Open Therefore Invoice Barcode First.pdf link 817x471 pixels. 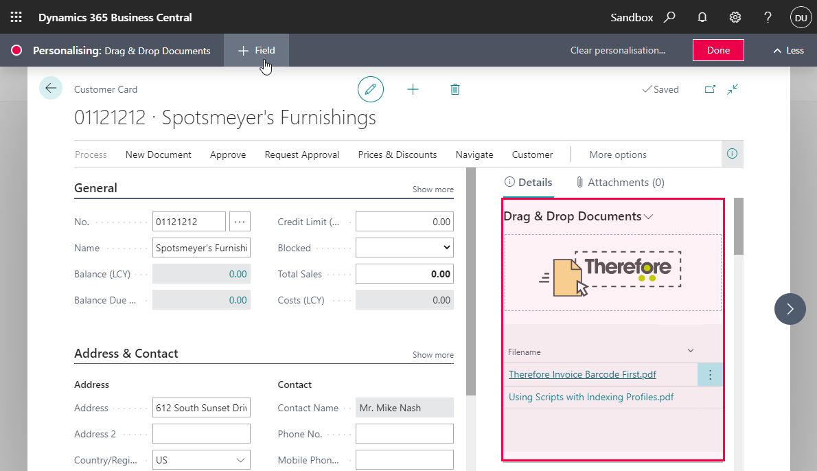[582, 374]
